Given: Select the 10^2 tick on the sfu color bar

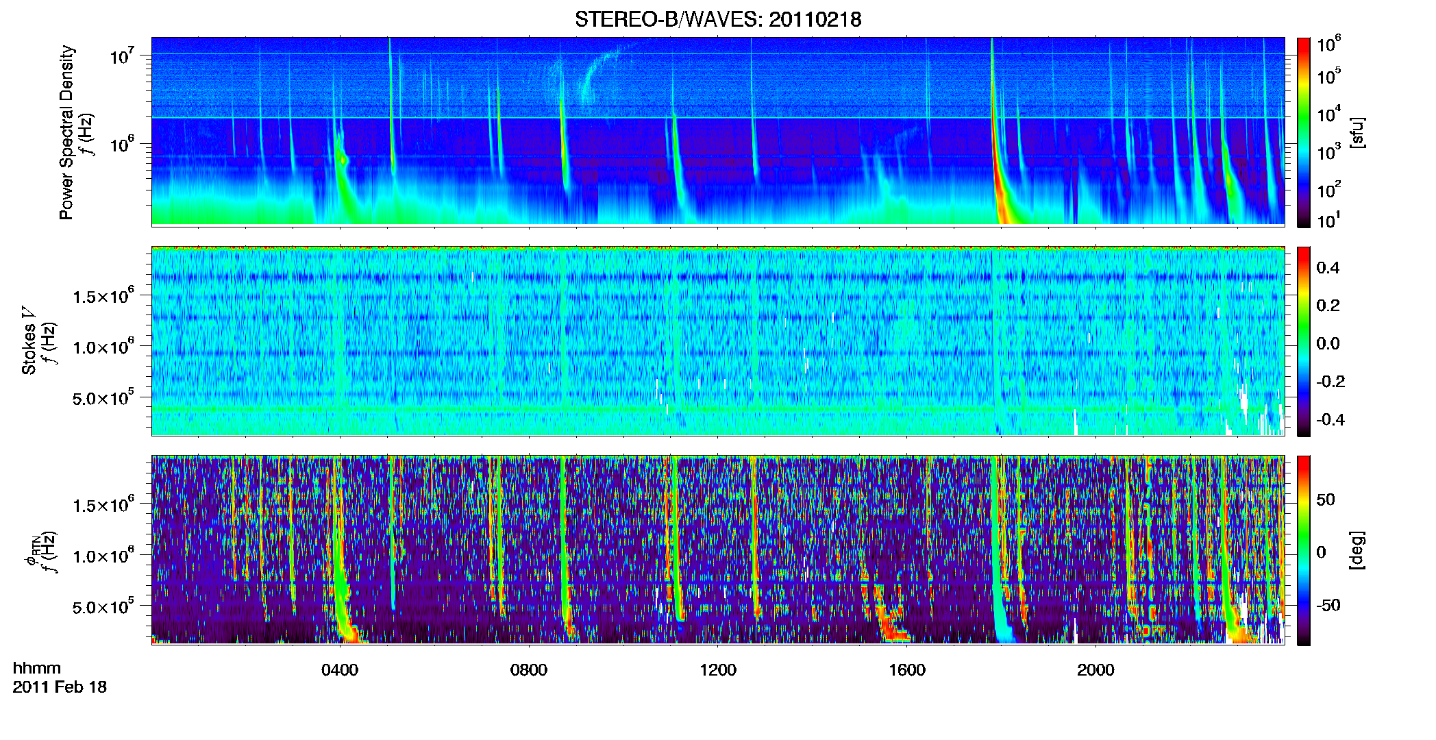Looking at the screenshot, I should click(x=1329, y=189).
